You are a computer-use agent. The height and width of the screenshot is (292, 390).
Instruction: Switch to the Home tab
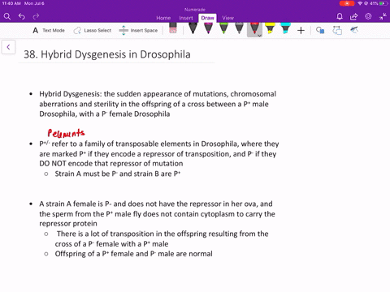point(163,18)
